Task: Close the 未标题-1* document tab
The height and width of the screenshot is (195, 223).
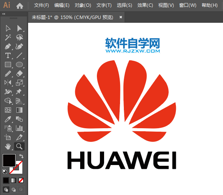Action: 121,17
